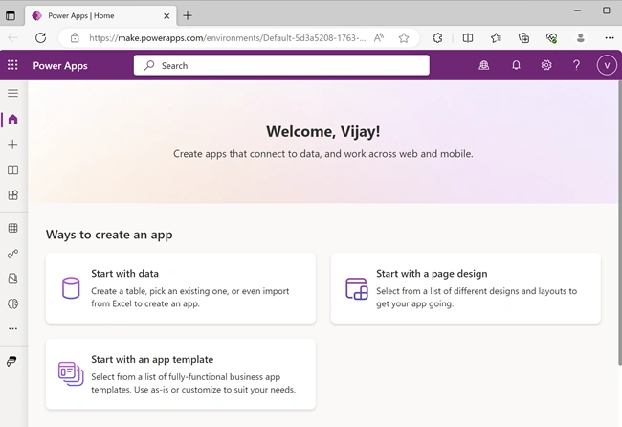This screenshot has width=622, height=427.
Task: Open notifications bell icon
Action: (x=516, y=65)
